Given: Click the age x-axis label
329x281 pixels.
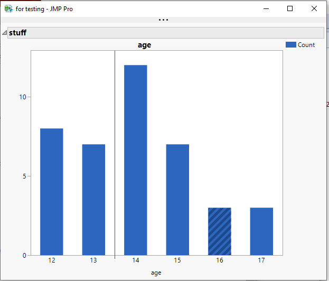Looking at the screenshot, I should [156, 273].
